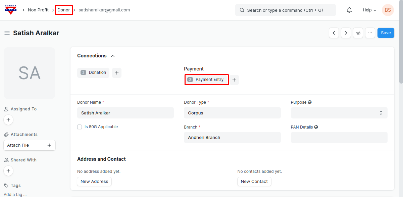
Task: Open the Payment Entry connection
Action: (206, 80)
